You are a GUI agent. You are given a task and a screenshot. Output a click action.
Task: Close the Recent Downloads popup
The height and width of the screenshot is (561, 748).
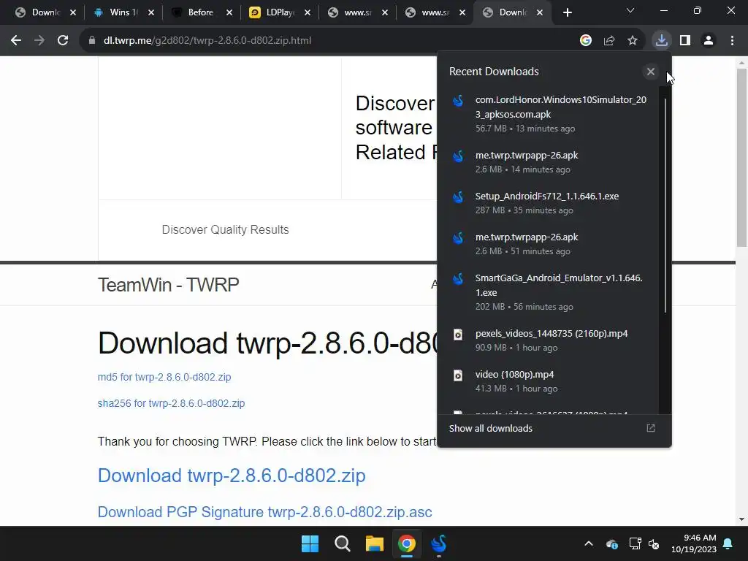(651, 72)
